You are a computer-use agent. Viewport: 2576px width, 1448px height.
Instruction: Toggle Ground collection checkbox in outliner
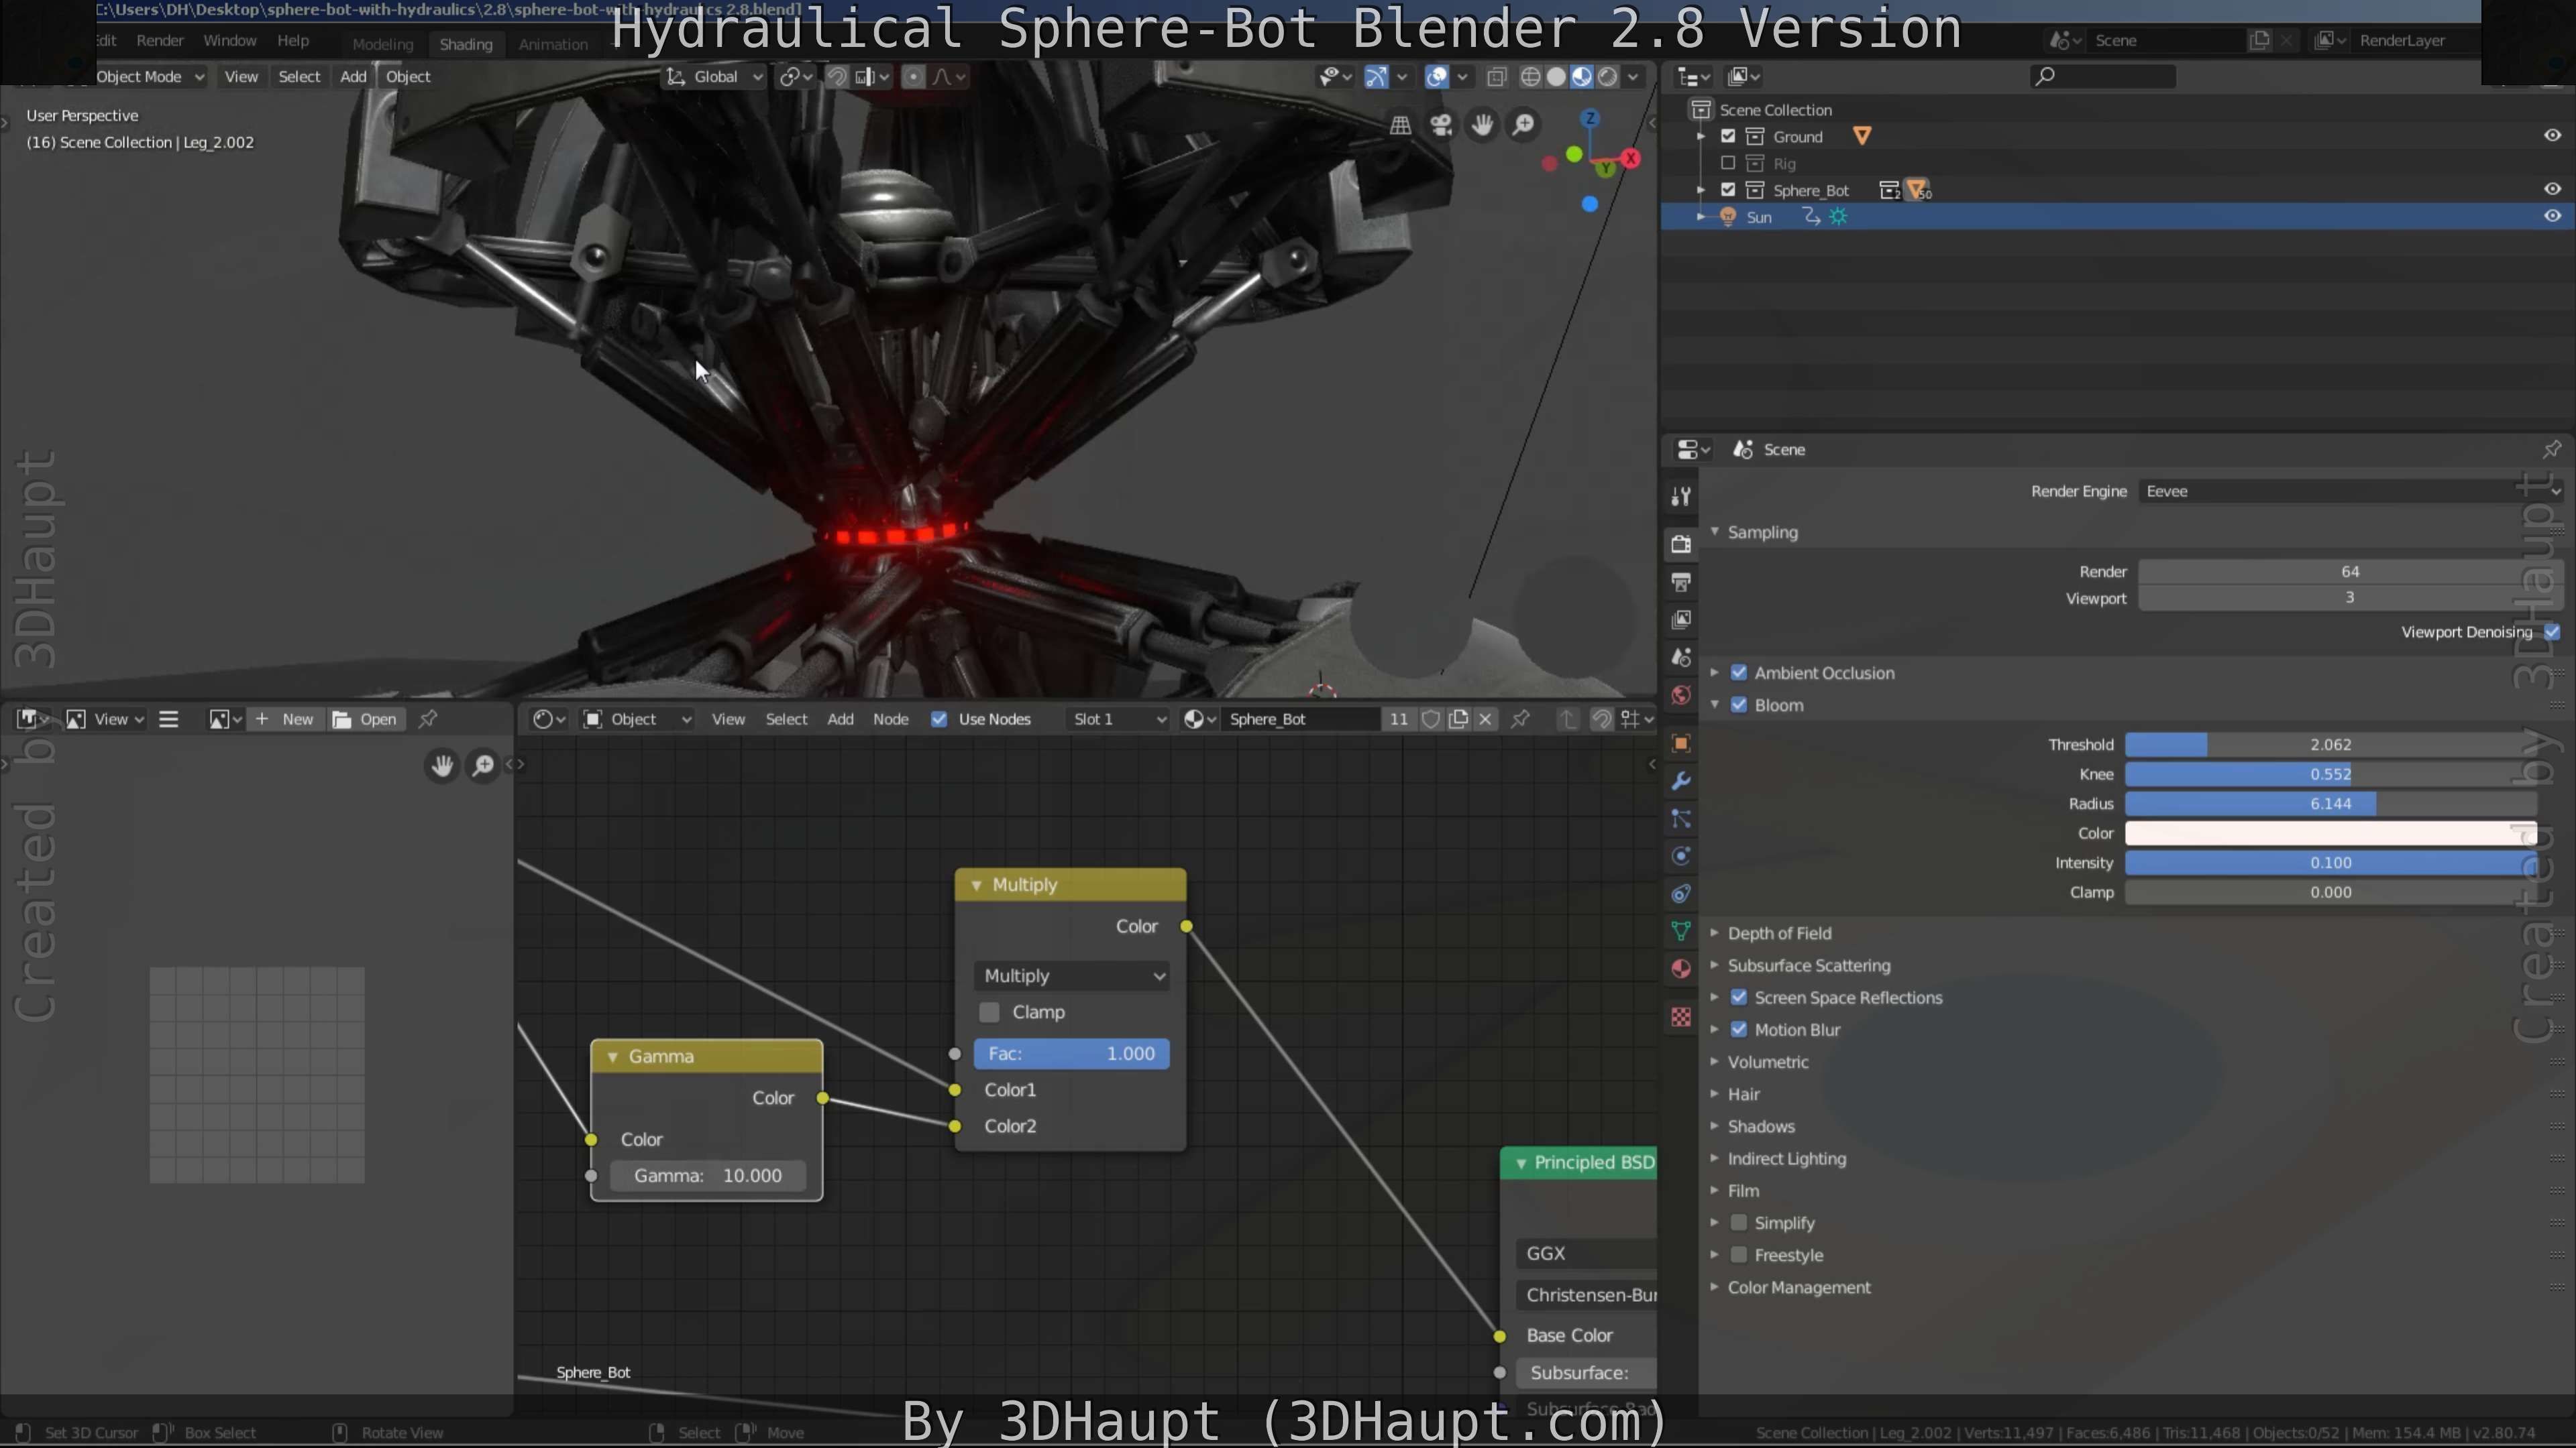(1728, 136)
